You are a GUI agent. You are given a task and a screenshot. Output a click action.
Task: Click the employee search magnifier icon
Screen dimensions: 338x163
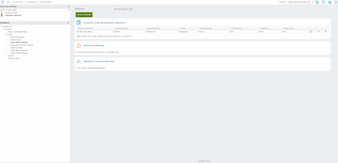point(69,10)
